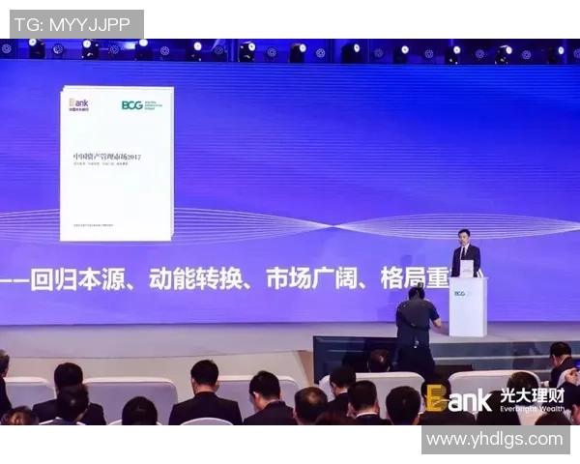Click the TG: MYYJJPP watermark label

coord(72,24)
